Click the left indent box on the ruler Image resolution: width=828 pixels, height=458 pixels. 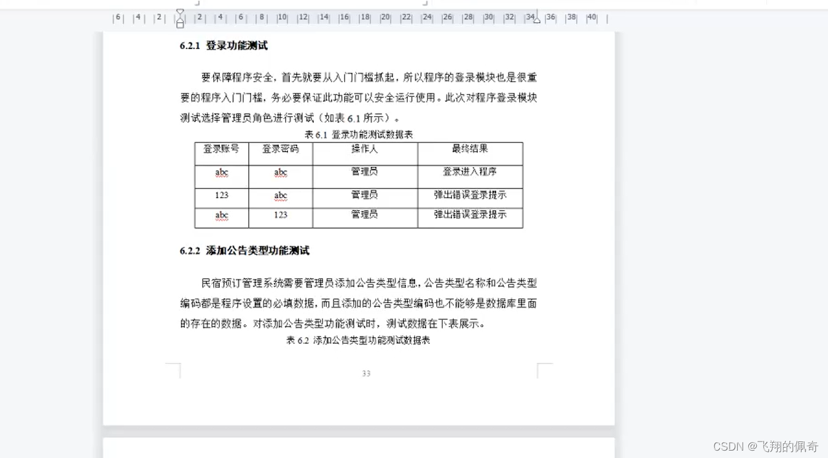(180, 25)
